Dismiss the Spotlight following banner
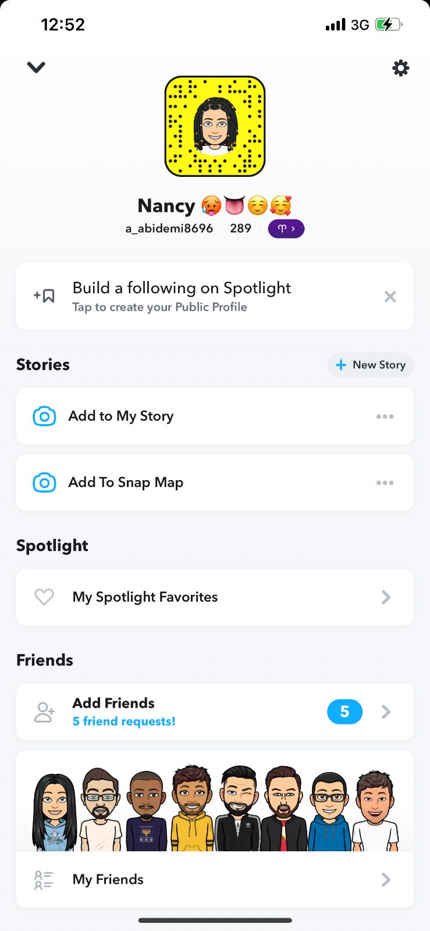 coord(390,297)
